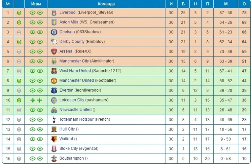This screenshot has width=251, height=164.
Task: Click the Игры column header
Action: pyautogui.click(x=36, y=4)
